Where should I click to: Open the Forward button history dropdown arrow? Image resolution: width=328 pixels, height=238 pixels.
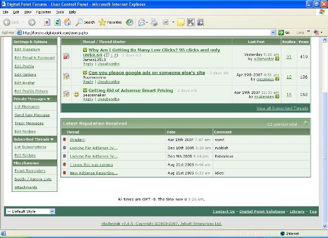[39, 22]
